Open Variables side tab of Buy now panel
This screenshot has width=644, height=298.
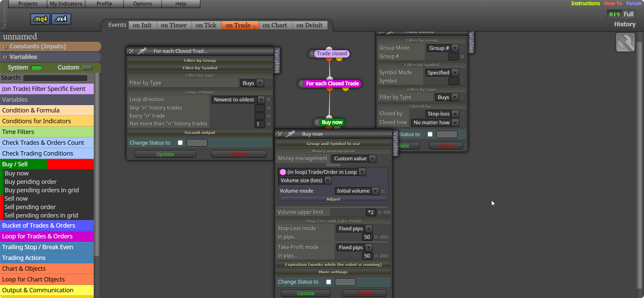[396, 144]
